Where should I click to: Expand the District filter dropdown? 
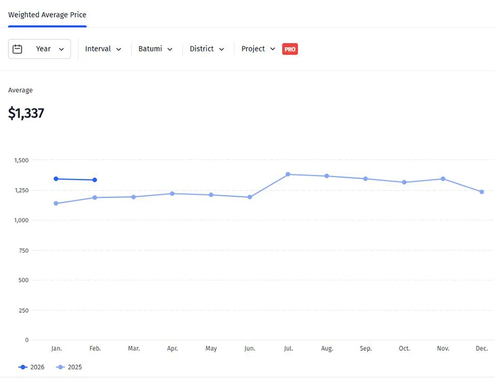(207, 49)
